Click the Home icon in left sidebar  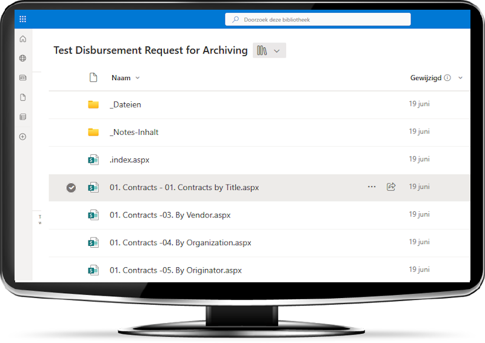[x=23, y=39]
